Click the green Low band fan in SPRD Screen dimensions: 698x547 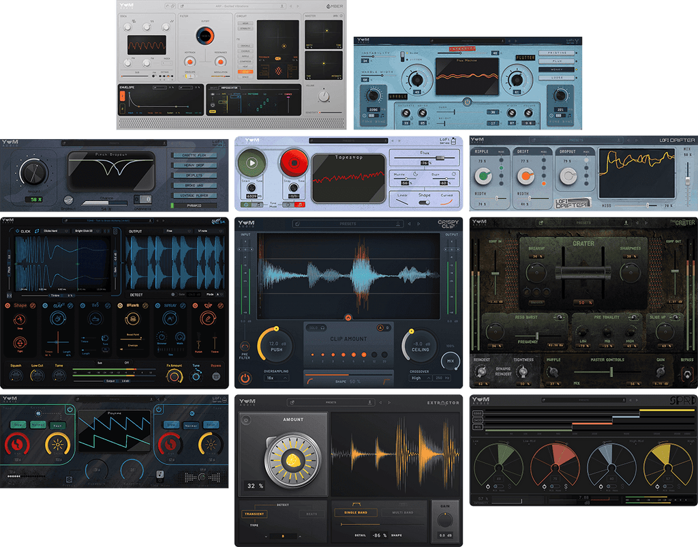498,464
